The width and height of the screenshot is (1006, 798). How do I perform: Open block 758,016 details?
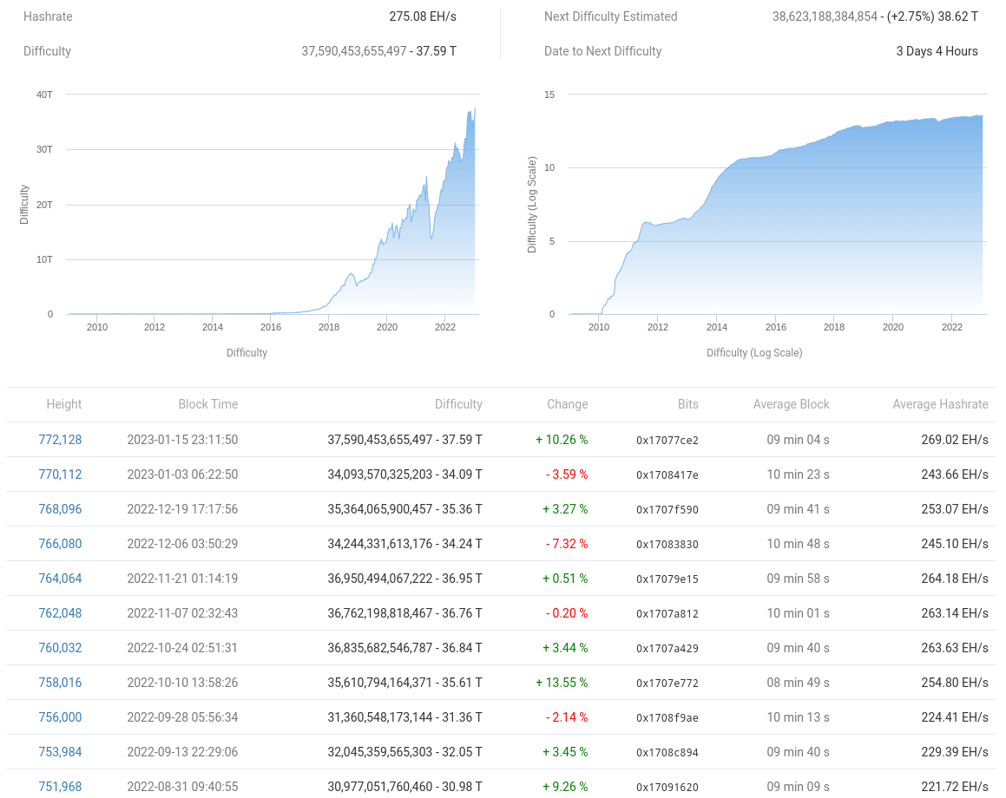[60, 682]
